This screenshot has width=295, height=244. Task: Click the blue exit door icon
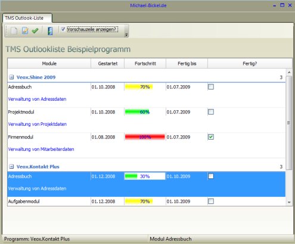[50, 31]
